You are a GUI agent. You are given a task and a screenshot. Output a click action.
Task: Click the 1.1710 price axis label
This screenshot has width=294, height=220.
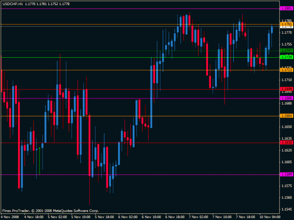[x=286, y=80]
